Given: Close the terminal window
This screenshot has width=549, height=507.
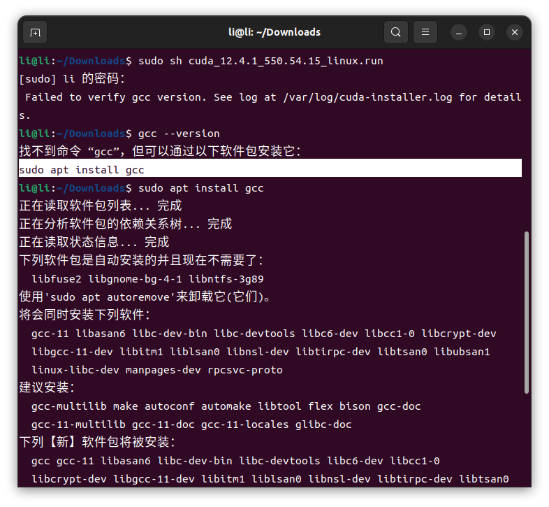Looking at the screenshot, I should pos(514,33).
